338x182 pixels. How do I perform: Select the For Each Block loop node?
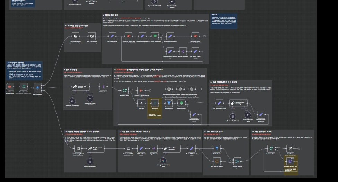coord(271,149)
